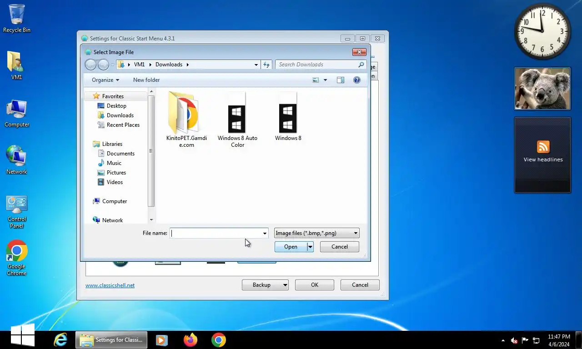The image size is (582, 349).
Task: Show hidden tray icons arrow
Action: 503,340
